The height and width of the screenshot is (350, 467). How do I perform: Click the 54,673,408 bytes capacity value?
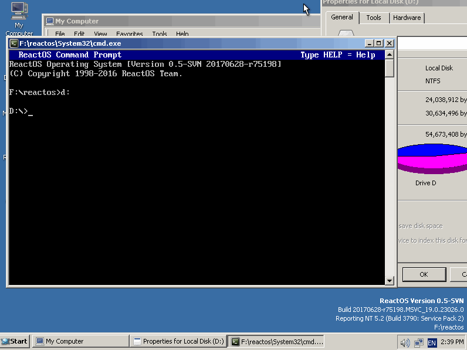pos(446,134)
